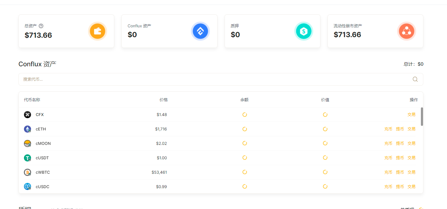
Task: Click the 余额 column header
Action: pyautogui.click(x=245, y=100)
